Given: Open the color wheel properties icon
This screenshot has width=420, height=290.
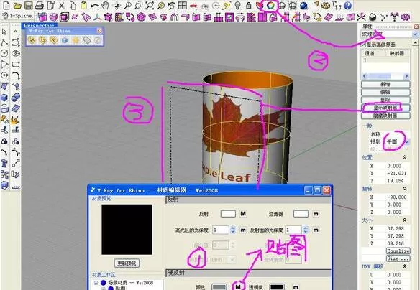Looking at the screenshot, I should [x=271, y=5].
